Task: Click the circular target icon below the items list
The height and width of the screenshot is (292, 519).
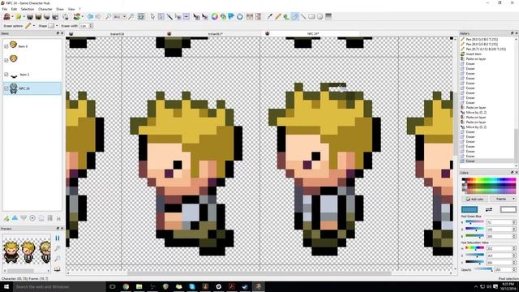Action: [x=32, y=218]
